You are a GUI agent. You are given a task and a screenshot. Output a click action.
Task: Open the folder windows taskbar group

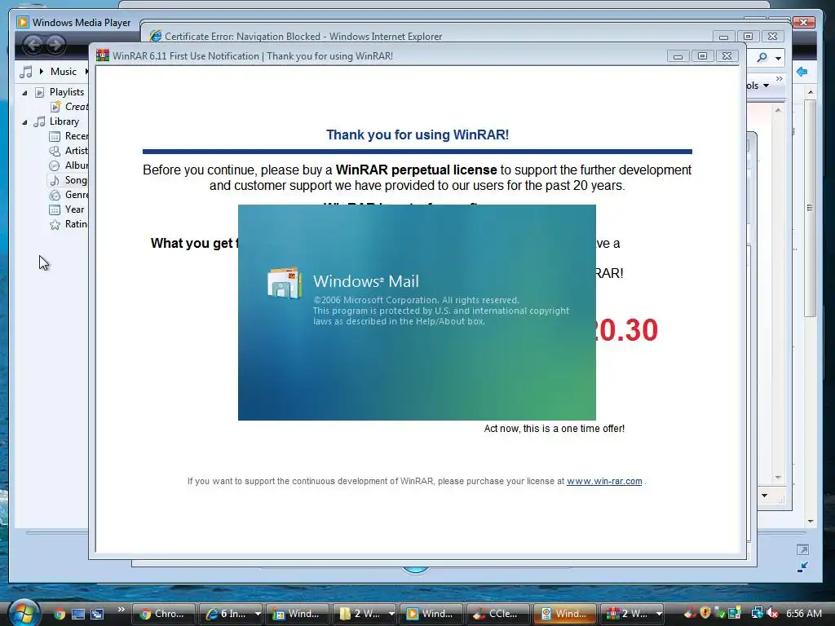(364, 614)
